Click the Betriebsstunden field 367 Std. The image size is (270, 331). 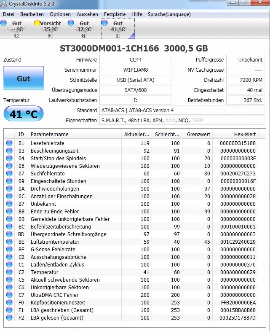click(245, 100)
